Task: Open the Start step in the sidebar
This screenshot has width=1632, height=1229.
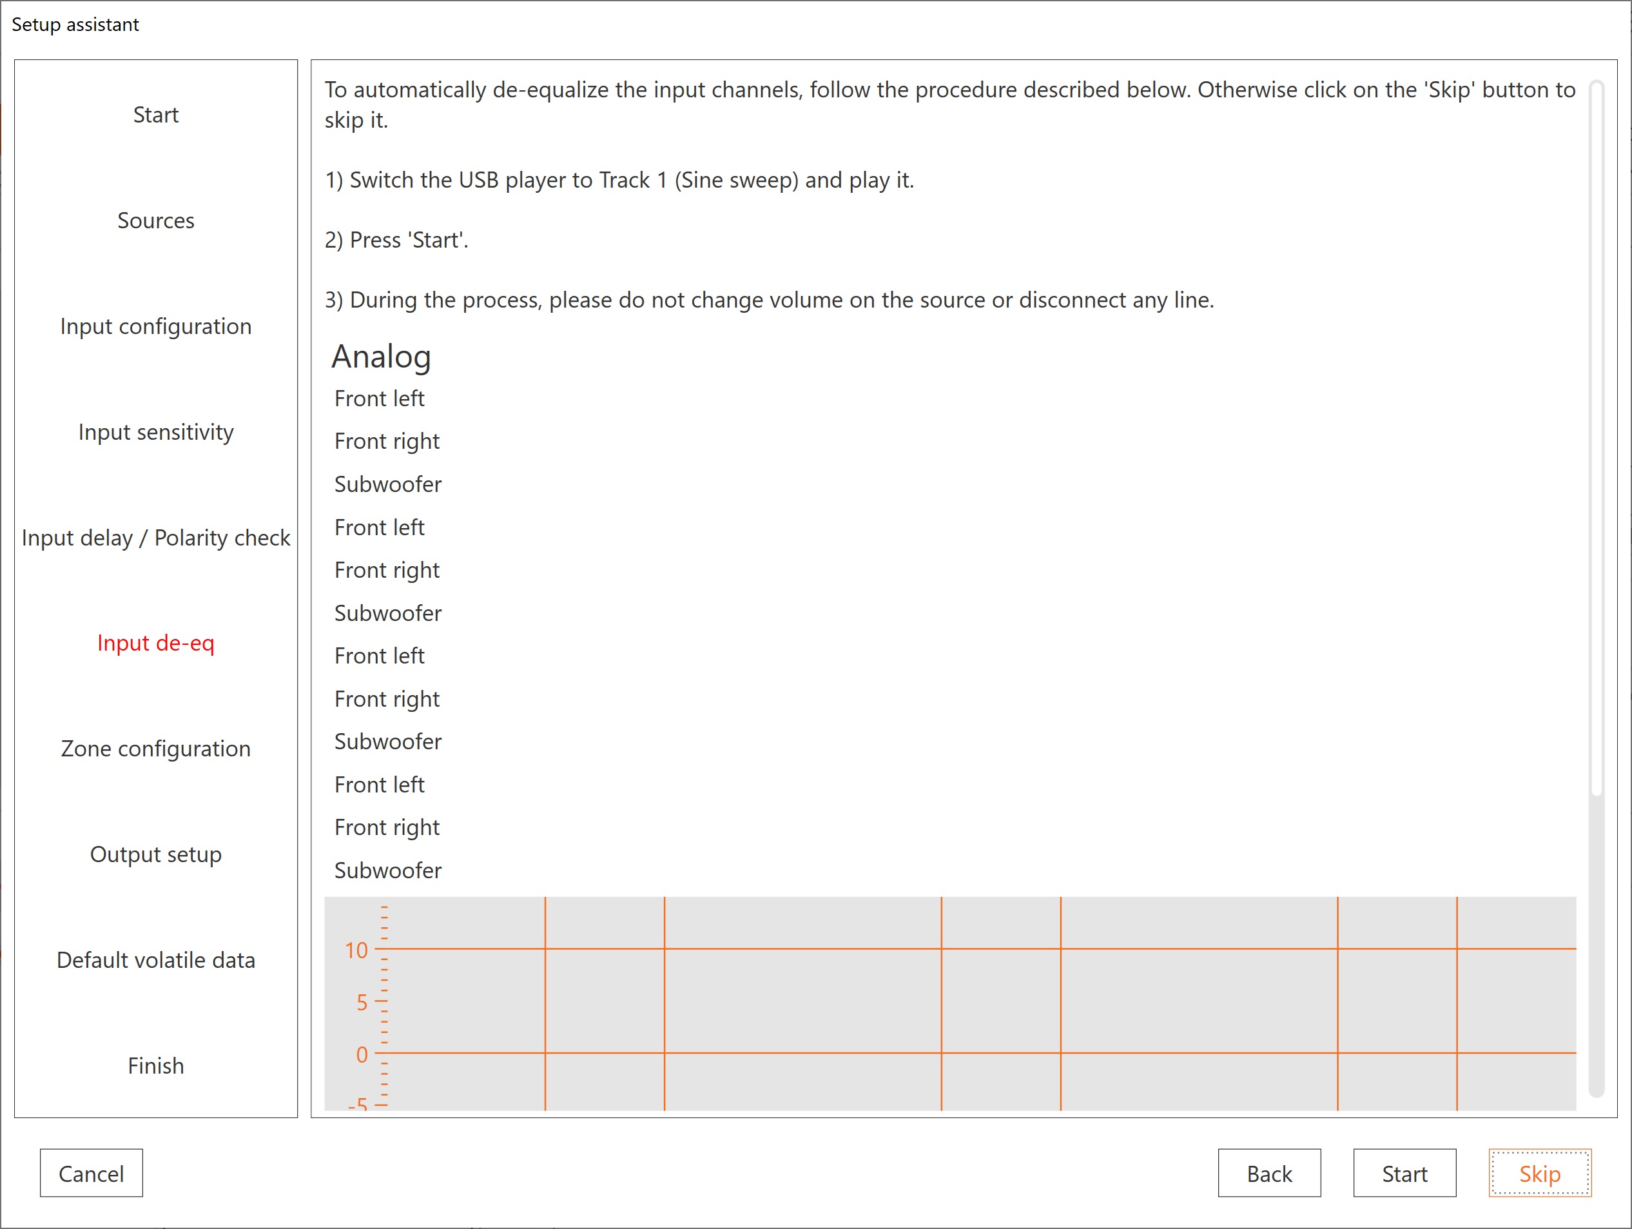Action: (x=156, y=114)
